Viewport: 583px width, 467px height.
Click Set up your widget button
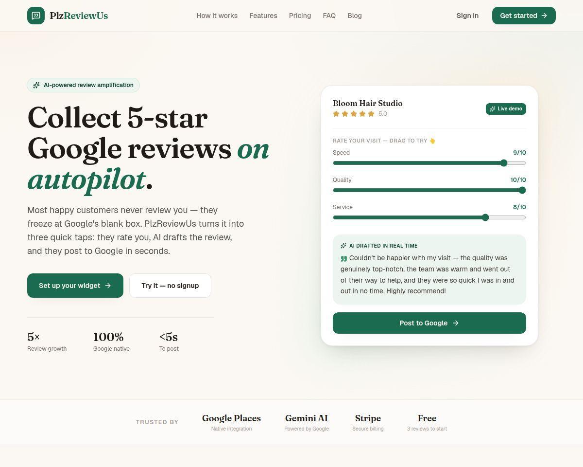75,286
